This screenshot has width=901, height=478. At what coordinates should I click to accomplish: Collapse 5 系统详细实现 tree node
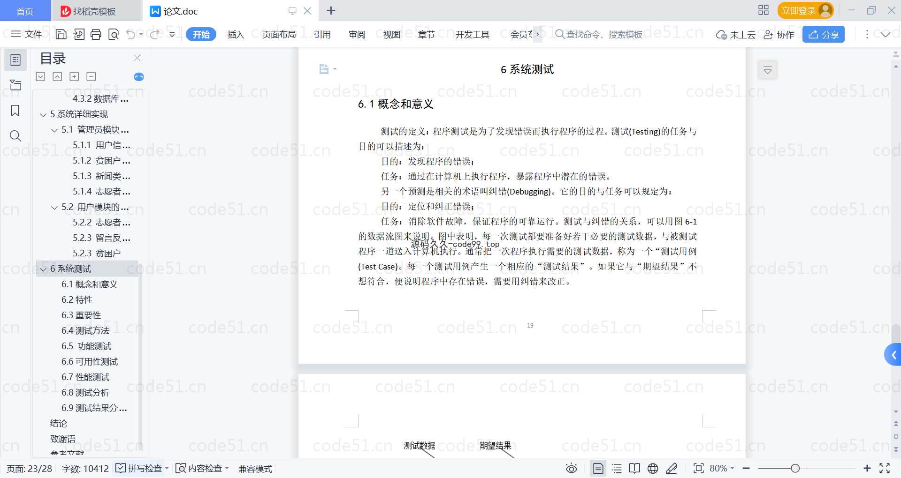pos(43,115)
